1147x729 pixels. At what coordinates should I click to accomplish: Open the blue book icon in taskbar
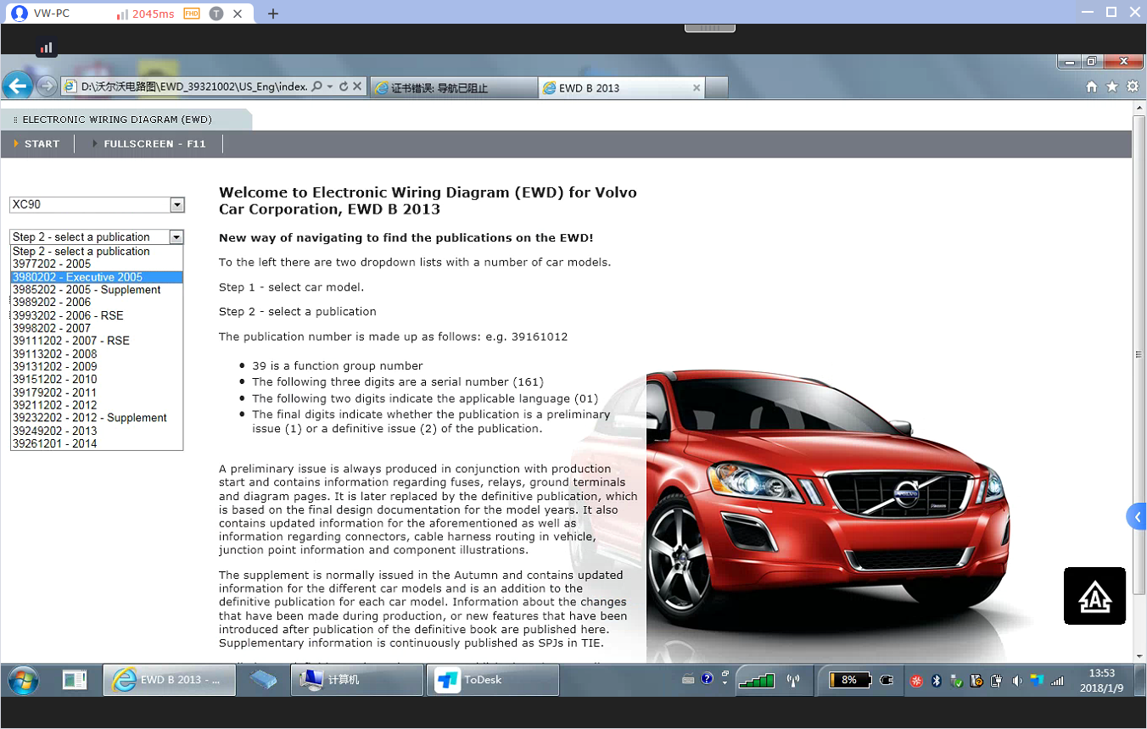264,680
